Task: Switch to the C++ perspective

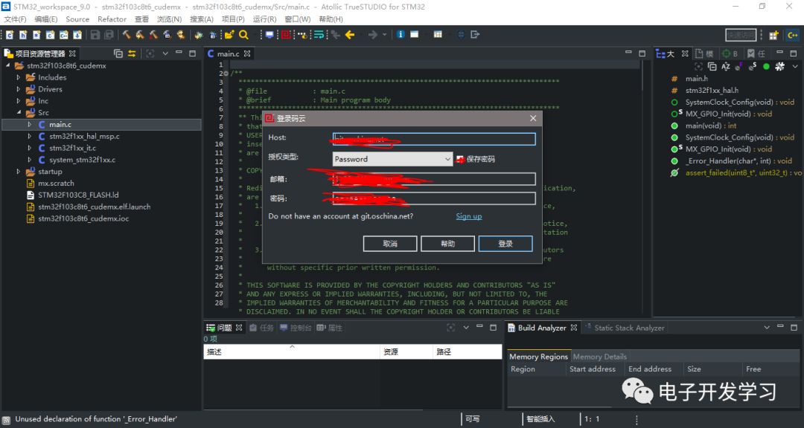Action: (793, 36)
